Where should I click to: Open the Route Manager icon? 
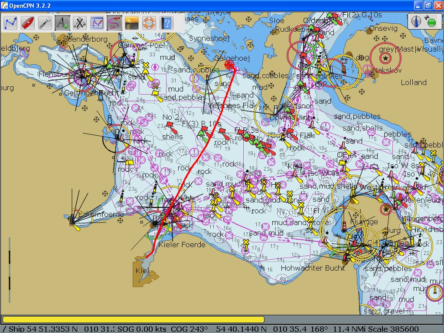coord(97,23)
